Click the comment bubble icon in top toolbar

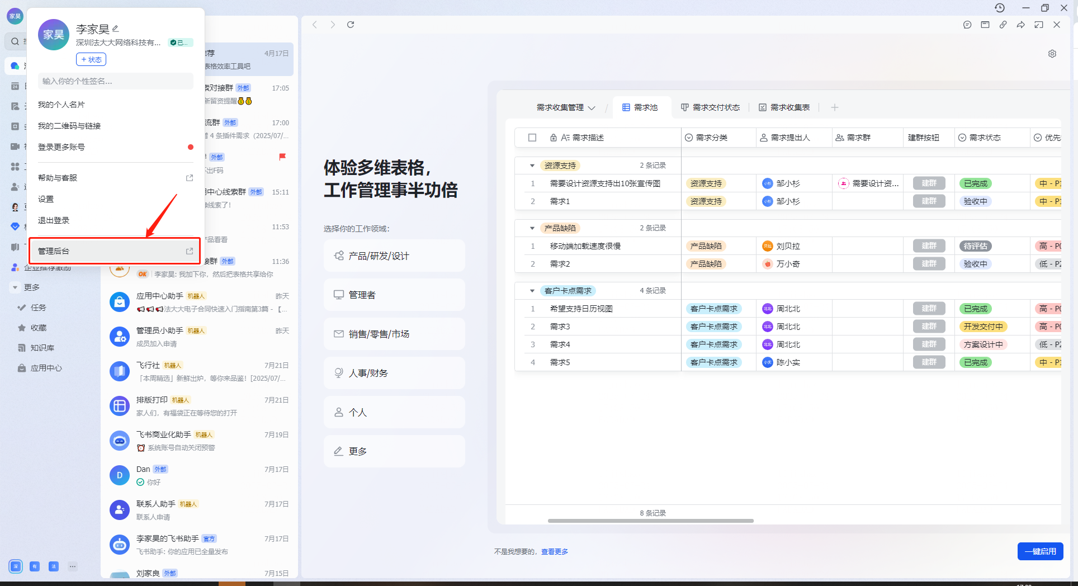coord(967,25)
